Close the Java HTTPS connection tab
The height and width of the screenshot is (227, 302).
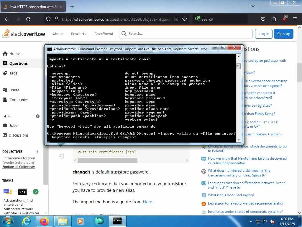[x=61, y=7]
